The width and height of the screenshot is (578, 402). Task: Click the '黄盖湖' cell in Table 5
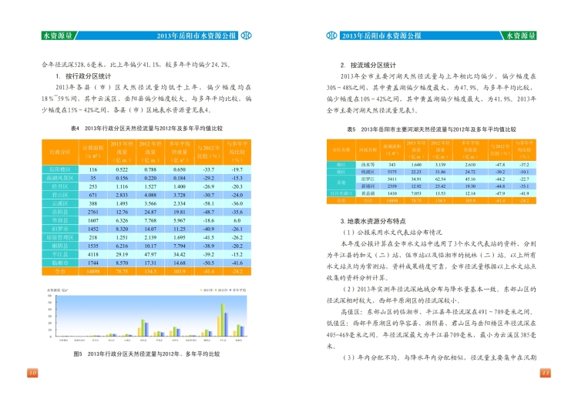point(368,193)
